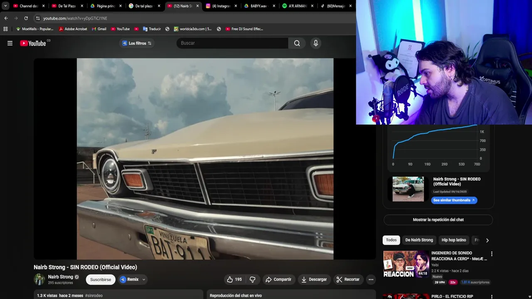The width and height of the screenshot is (532, 299).
Task: Select the De Nairb Strong chip
Action: [419, 240]
